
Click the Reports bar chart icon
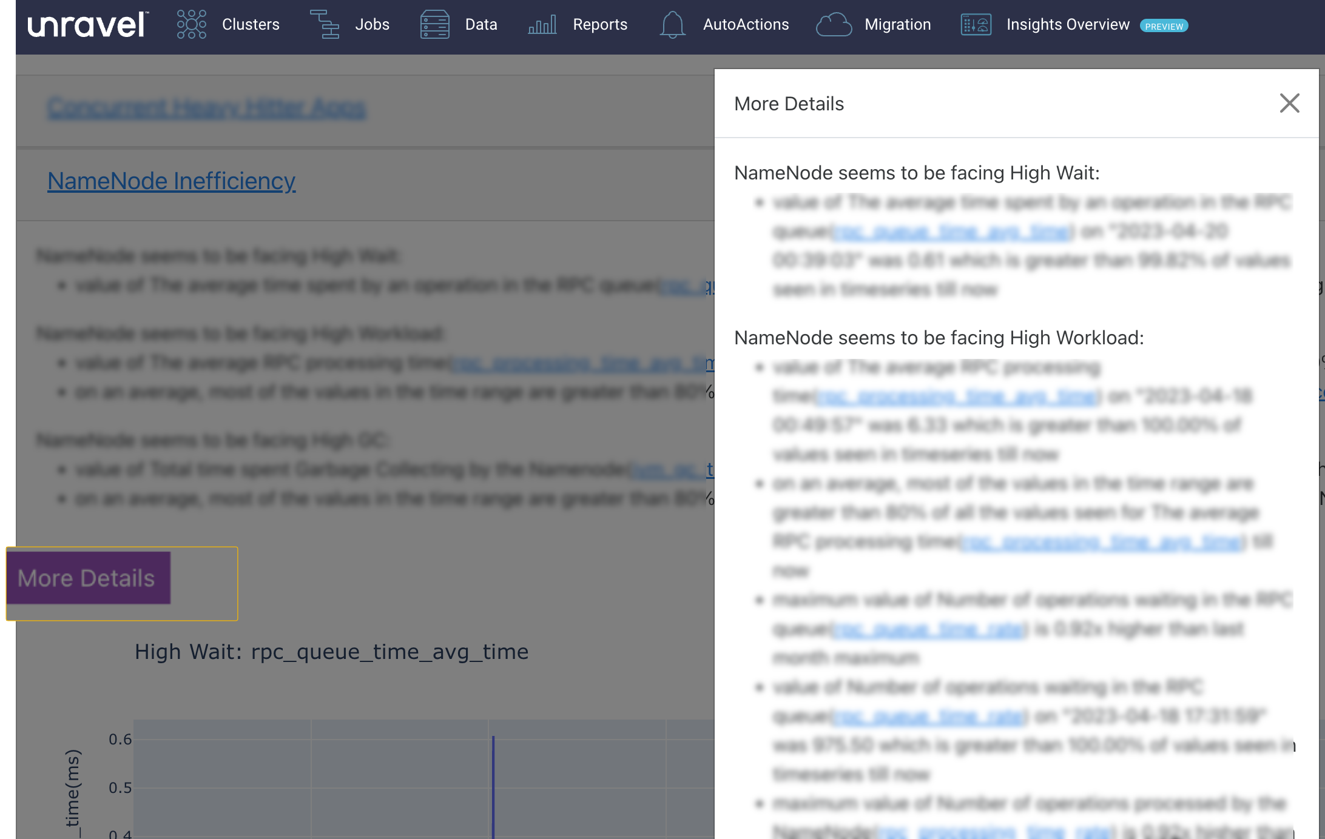coord(542,25)
